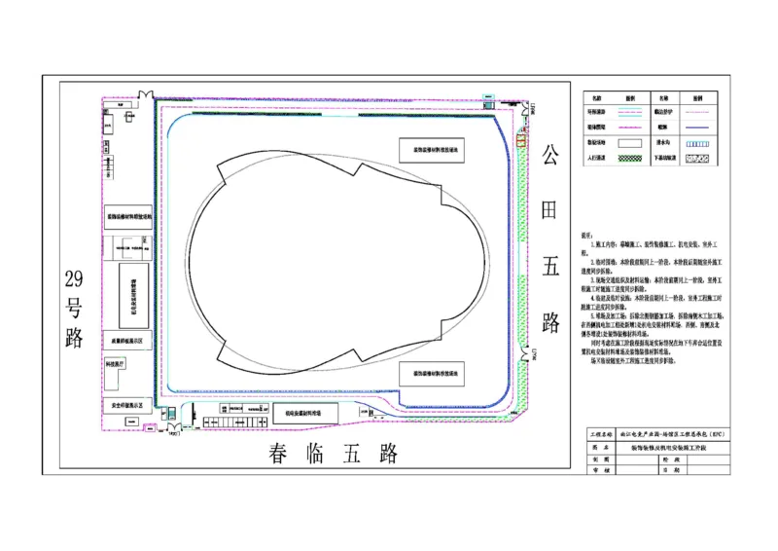Click the 审核 cell in the title block
778x551 pixels.
pos(601,470)
